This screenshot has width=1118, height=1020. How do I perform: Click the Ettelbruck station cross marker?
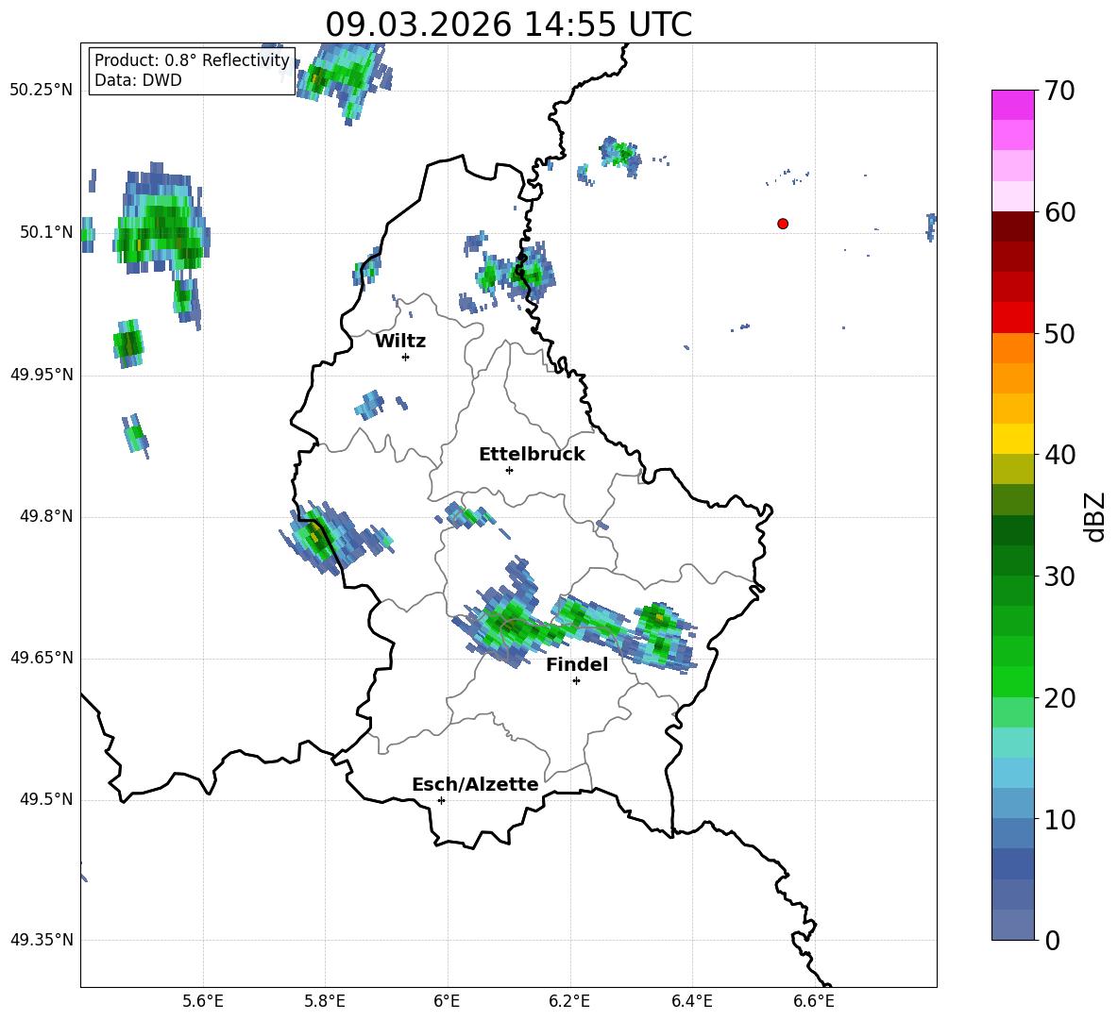click(x=509, y=470)
